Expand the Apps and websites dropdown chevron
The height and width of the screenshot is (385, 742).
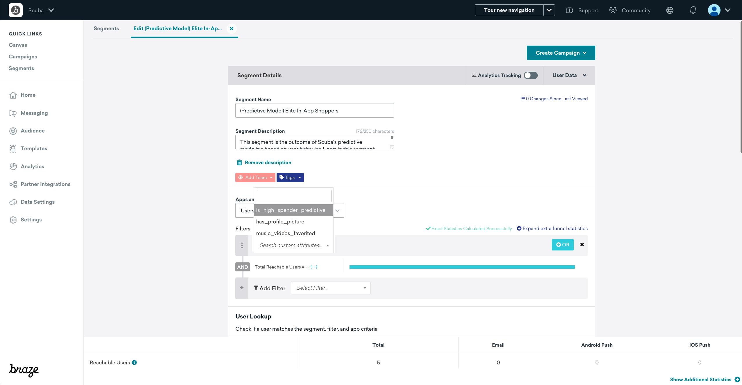(338, 211)
